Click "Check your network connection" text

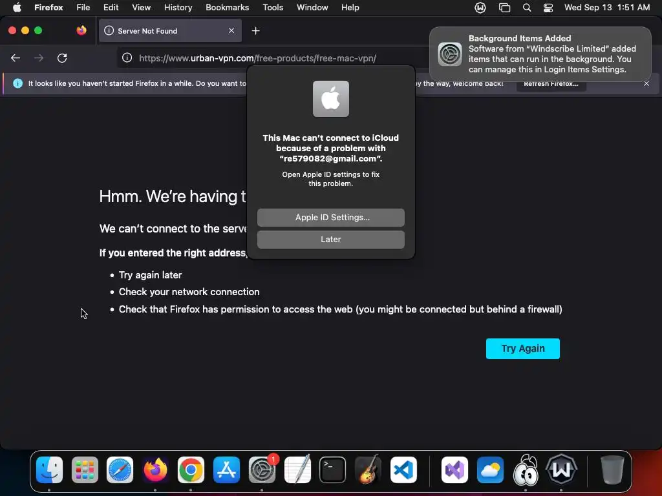[x=189, y=292]
